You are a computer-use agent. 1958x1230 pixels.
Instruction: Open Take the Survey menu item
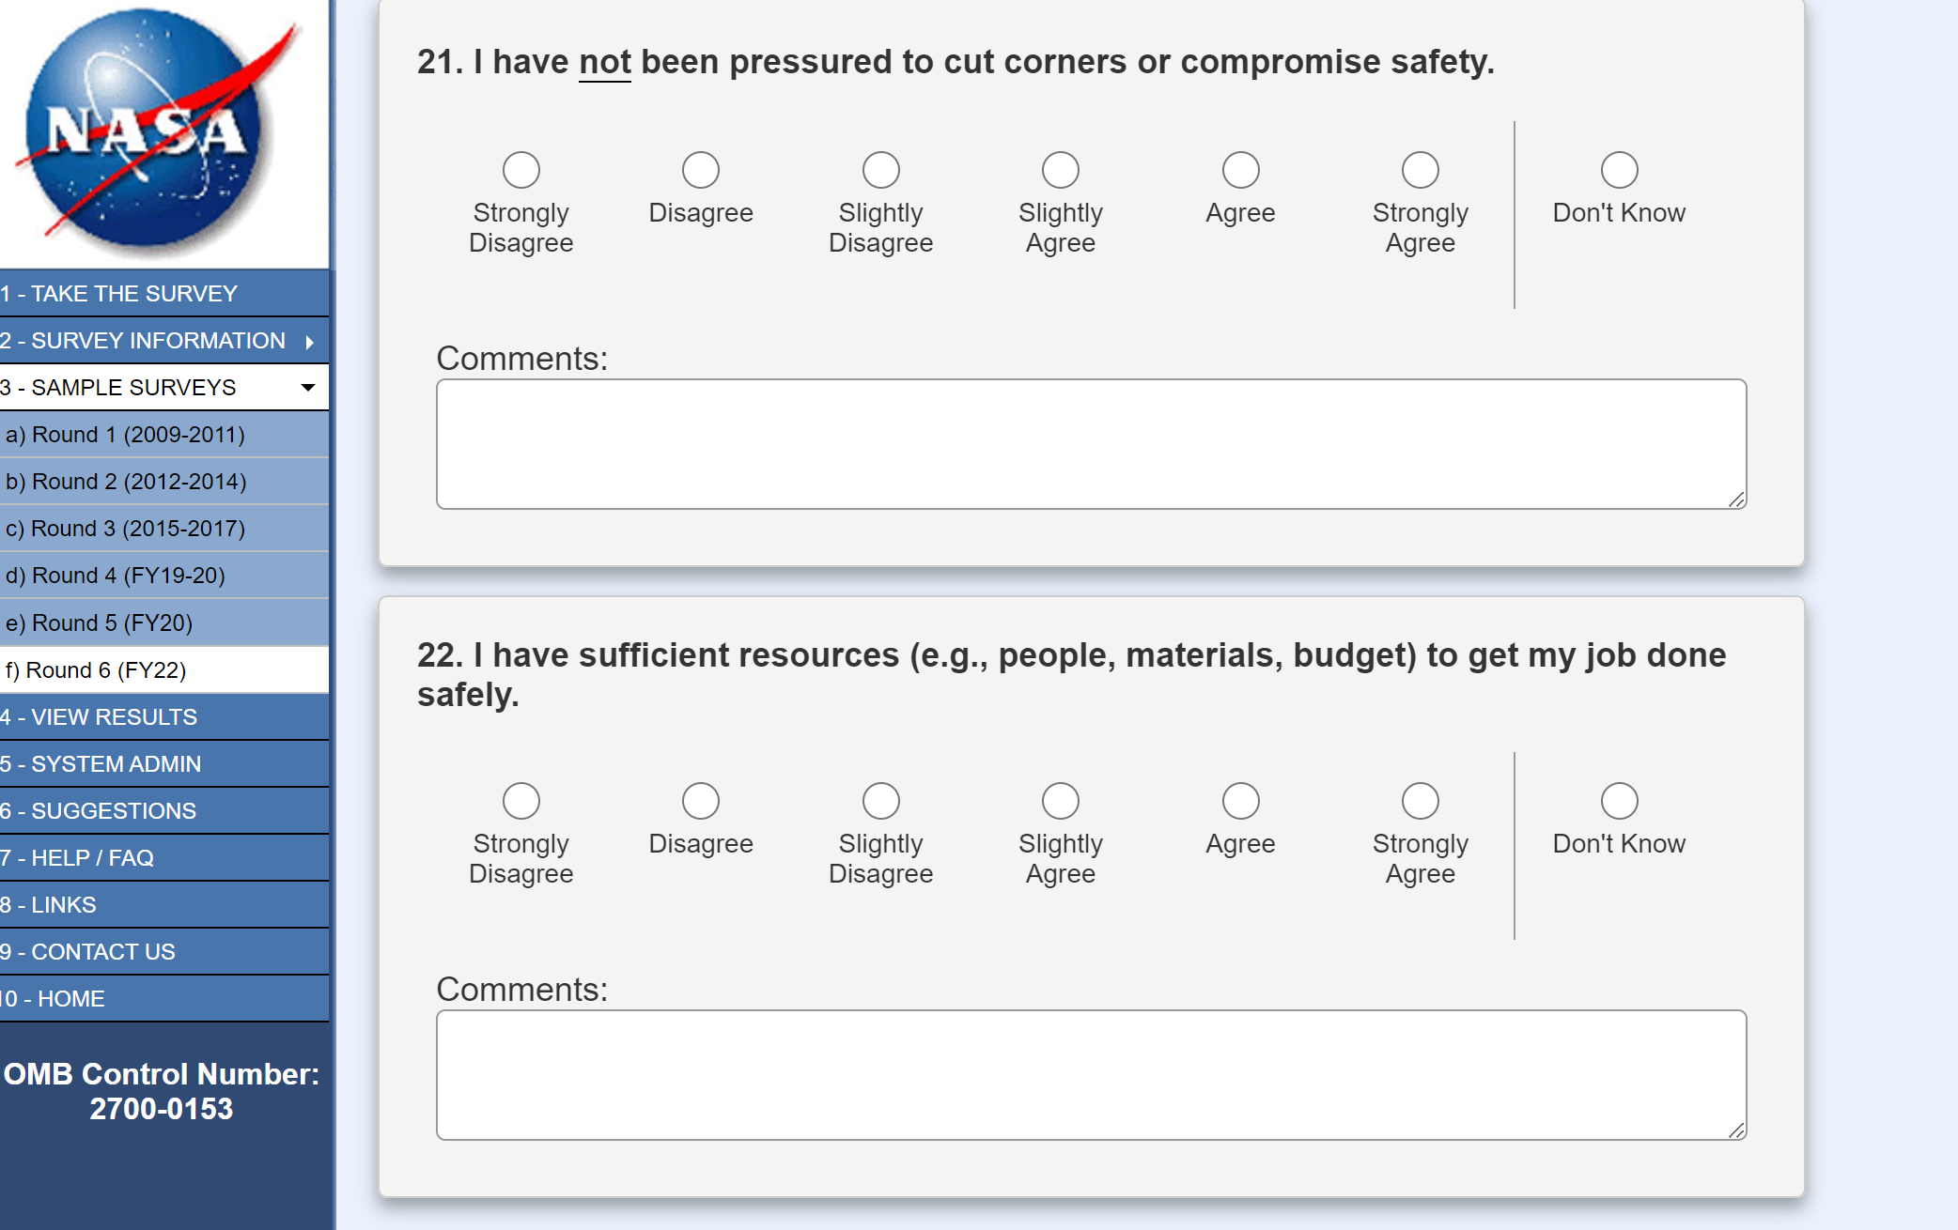(x=119, y=294)
